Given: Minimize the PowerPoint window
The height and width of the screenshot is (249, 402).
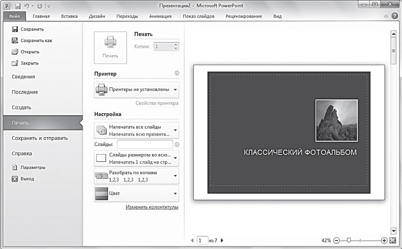Looking at the screenshot, I should [x=364, y=4].
